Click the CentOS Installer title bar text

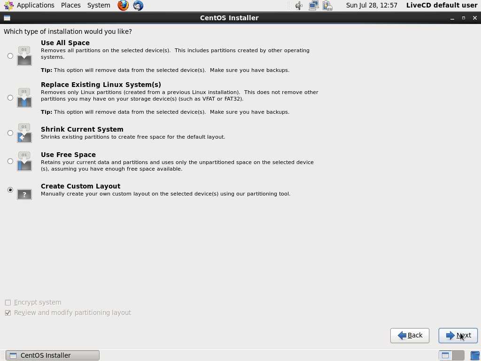coord(229,18)
